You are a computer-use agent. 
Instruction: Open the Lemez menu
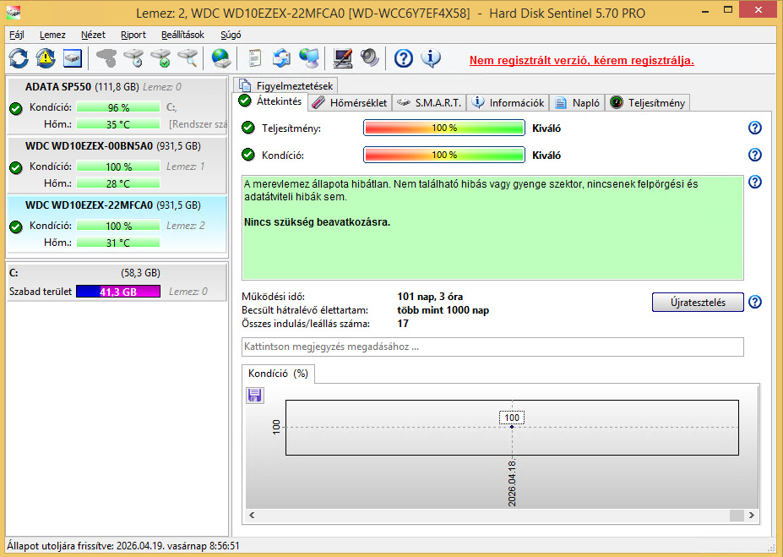[x=52, y=35]
